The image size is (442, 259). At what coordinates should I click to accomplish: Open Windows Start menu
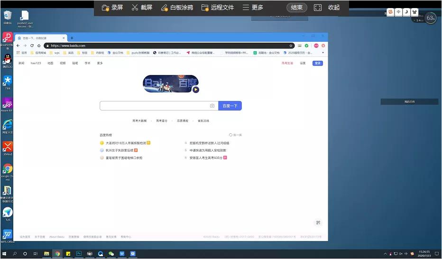4,254
